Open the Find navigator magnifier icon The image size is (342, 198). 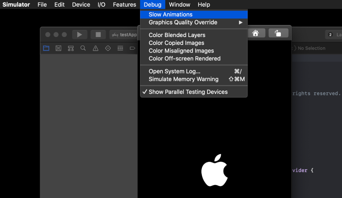point(83,48)
